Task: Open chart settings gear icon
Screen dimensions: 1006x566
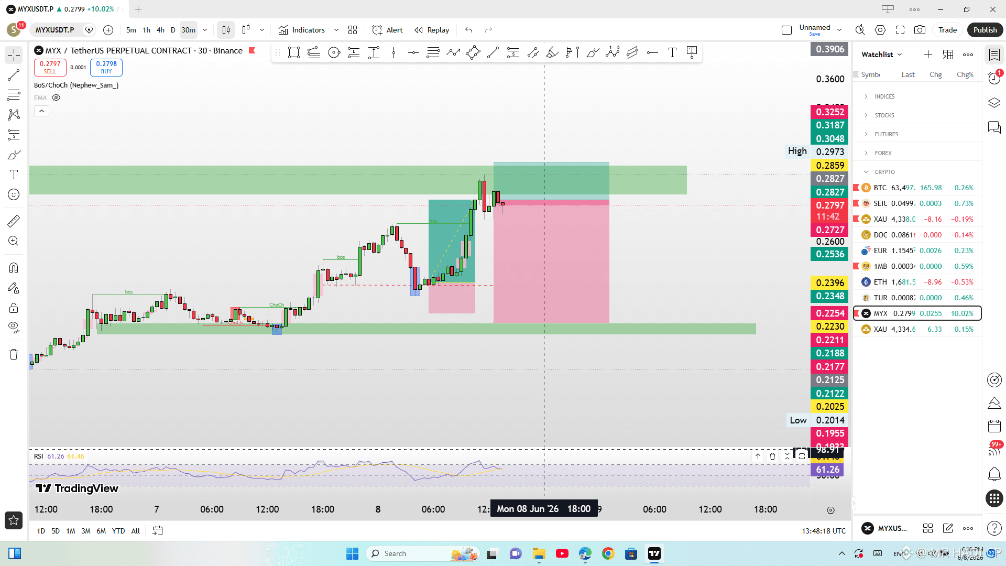Action: click(880, 30)
